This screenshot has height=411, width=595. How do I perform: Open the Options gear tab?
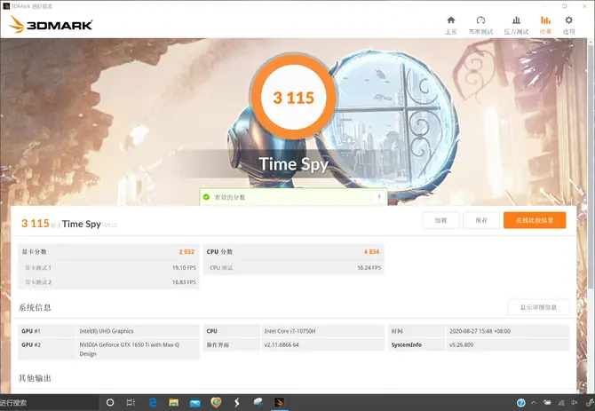pyautogui.click(x=568, y=25)
